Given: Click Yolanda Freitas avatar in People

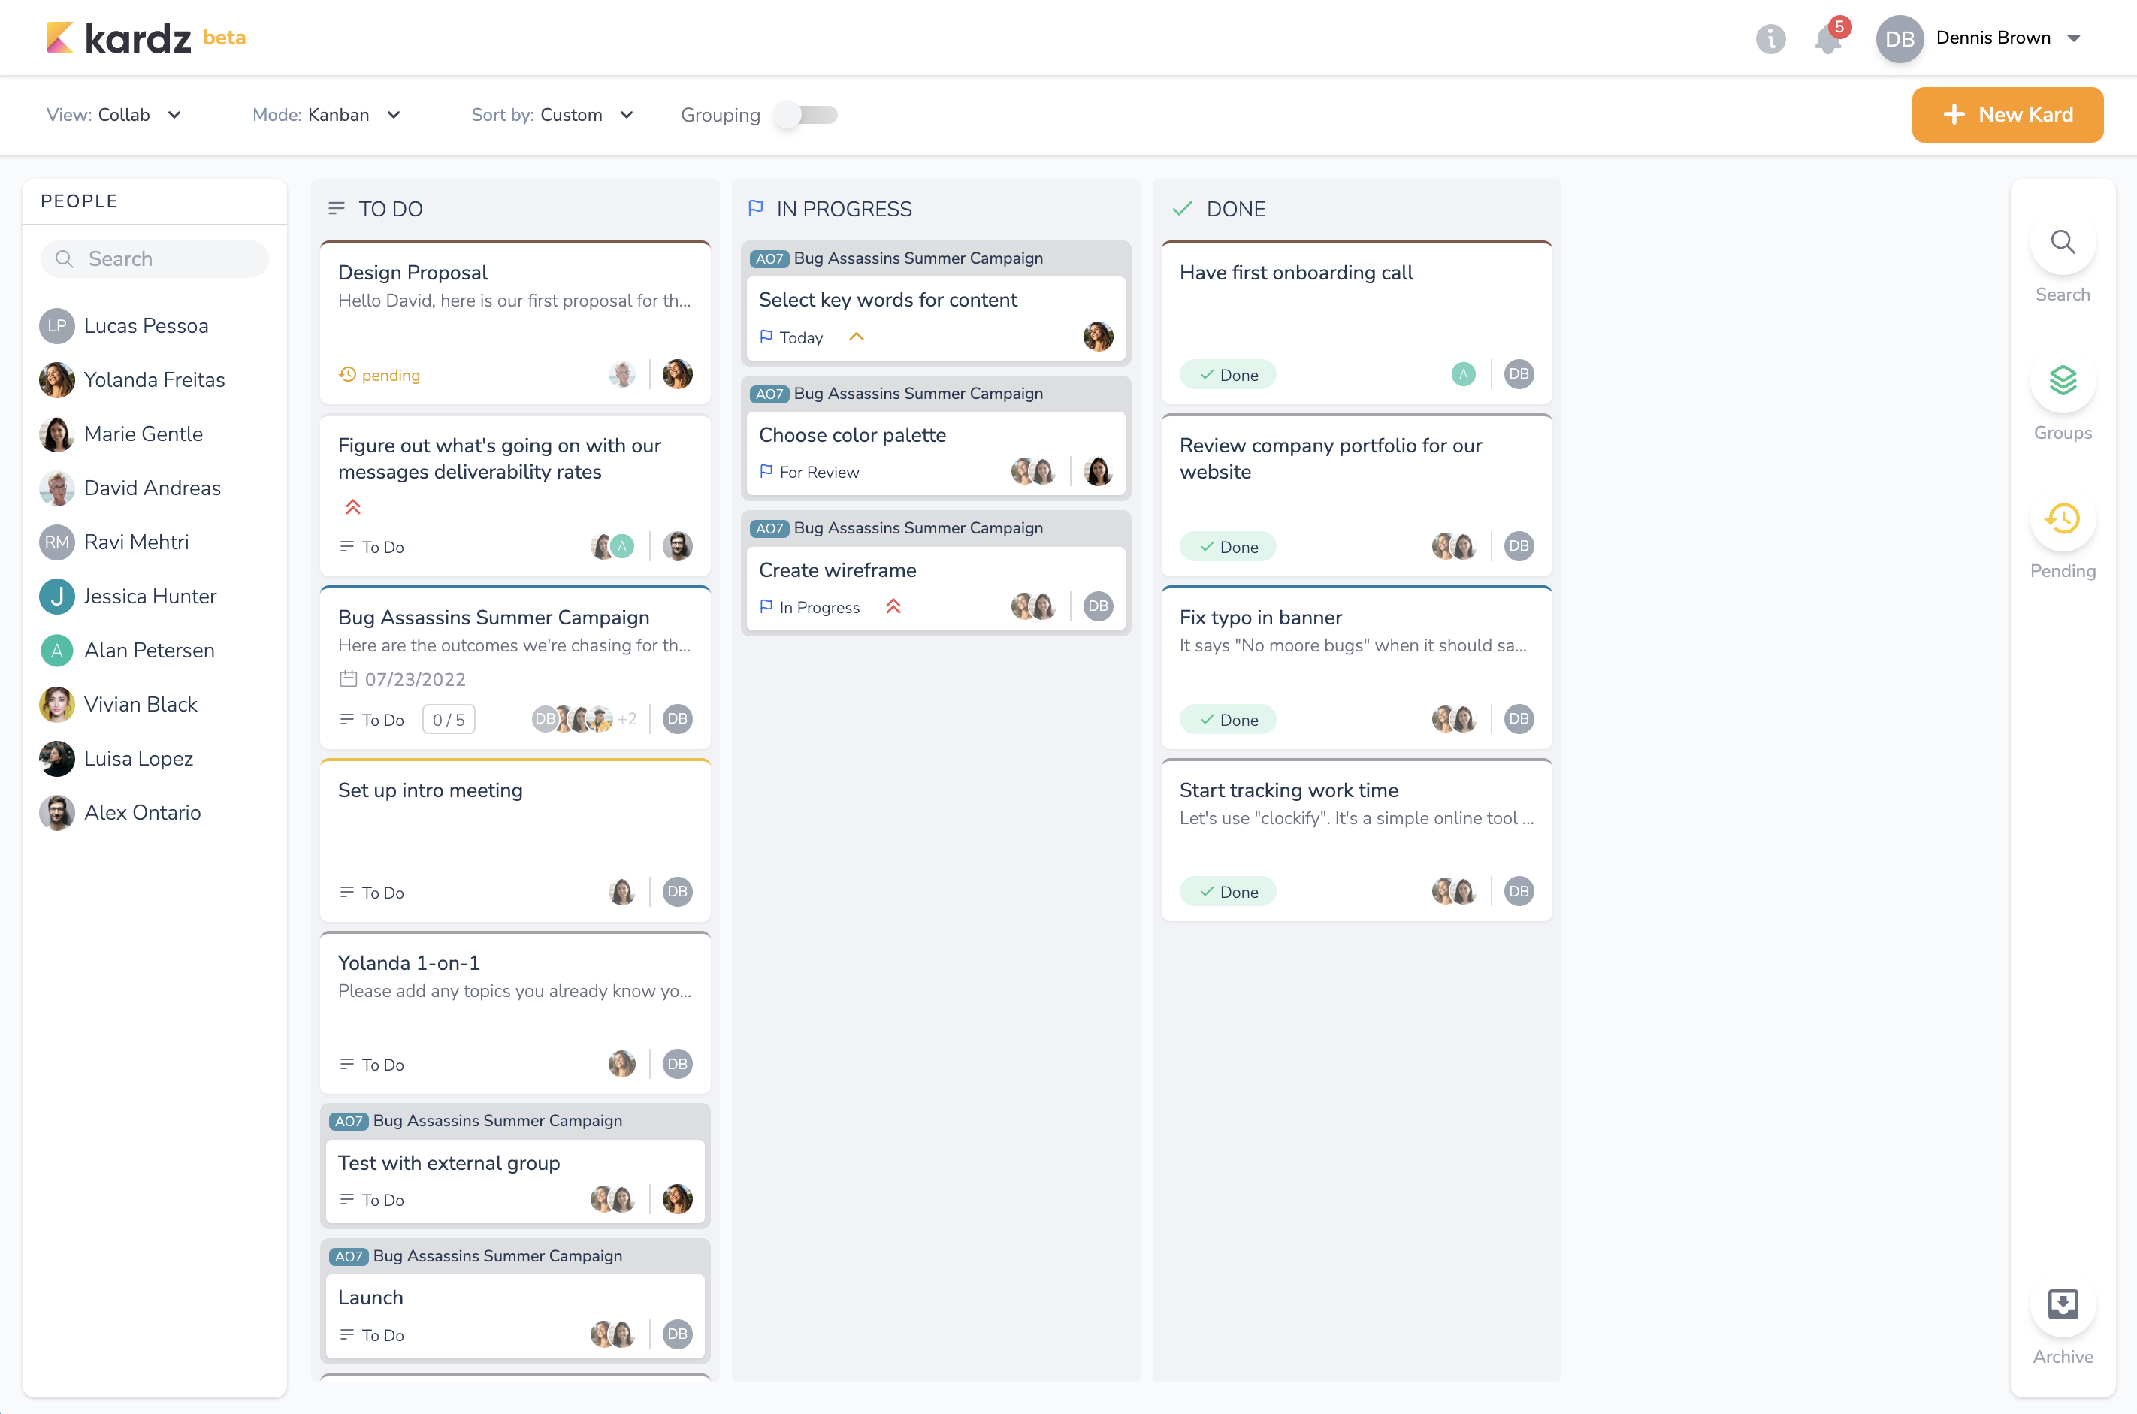Looking at the screenshot, I should tap(57, 379).
